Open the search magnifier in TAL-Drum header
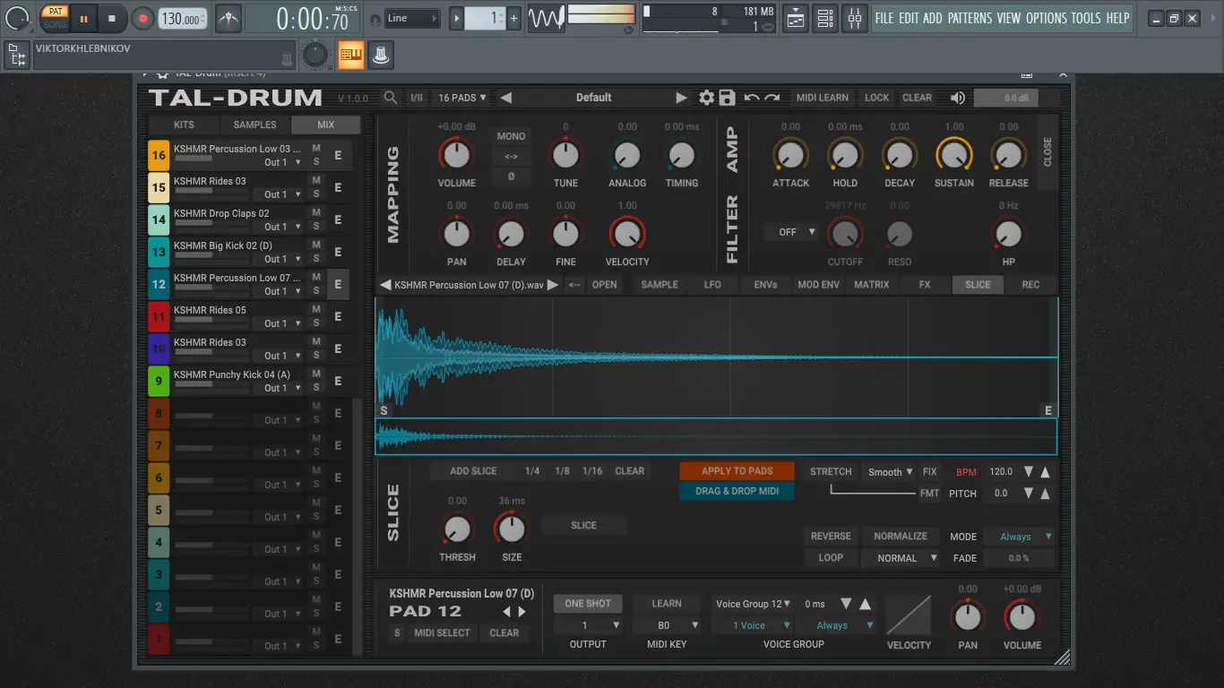 pyautogui.click(x=391, y=97)
